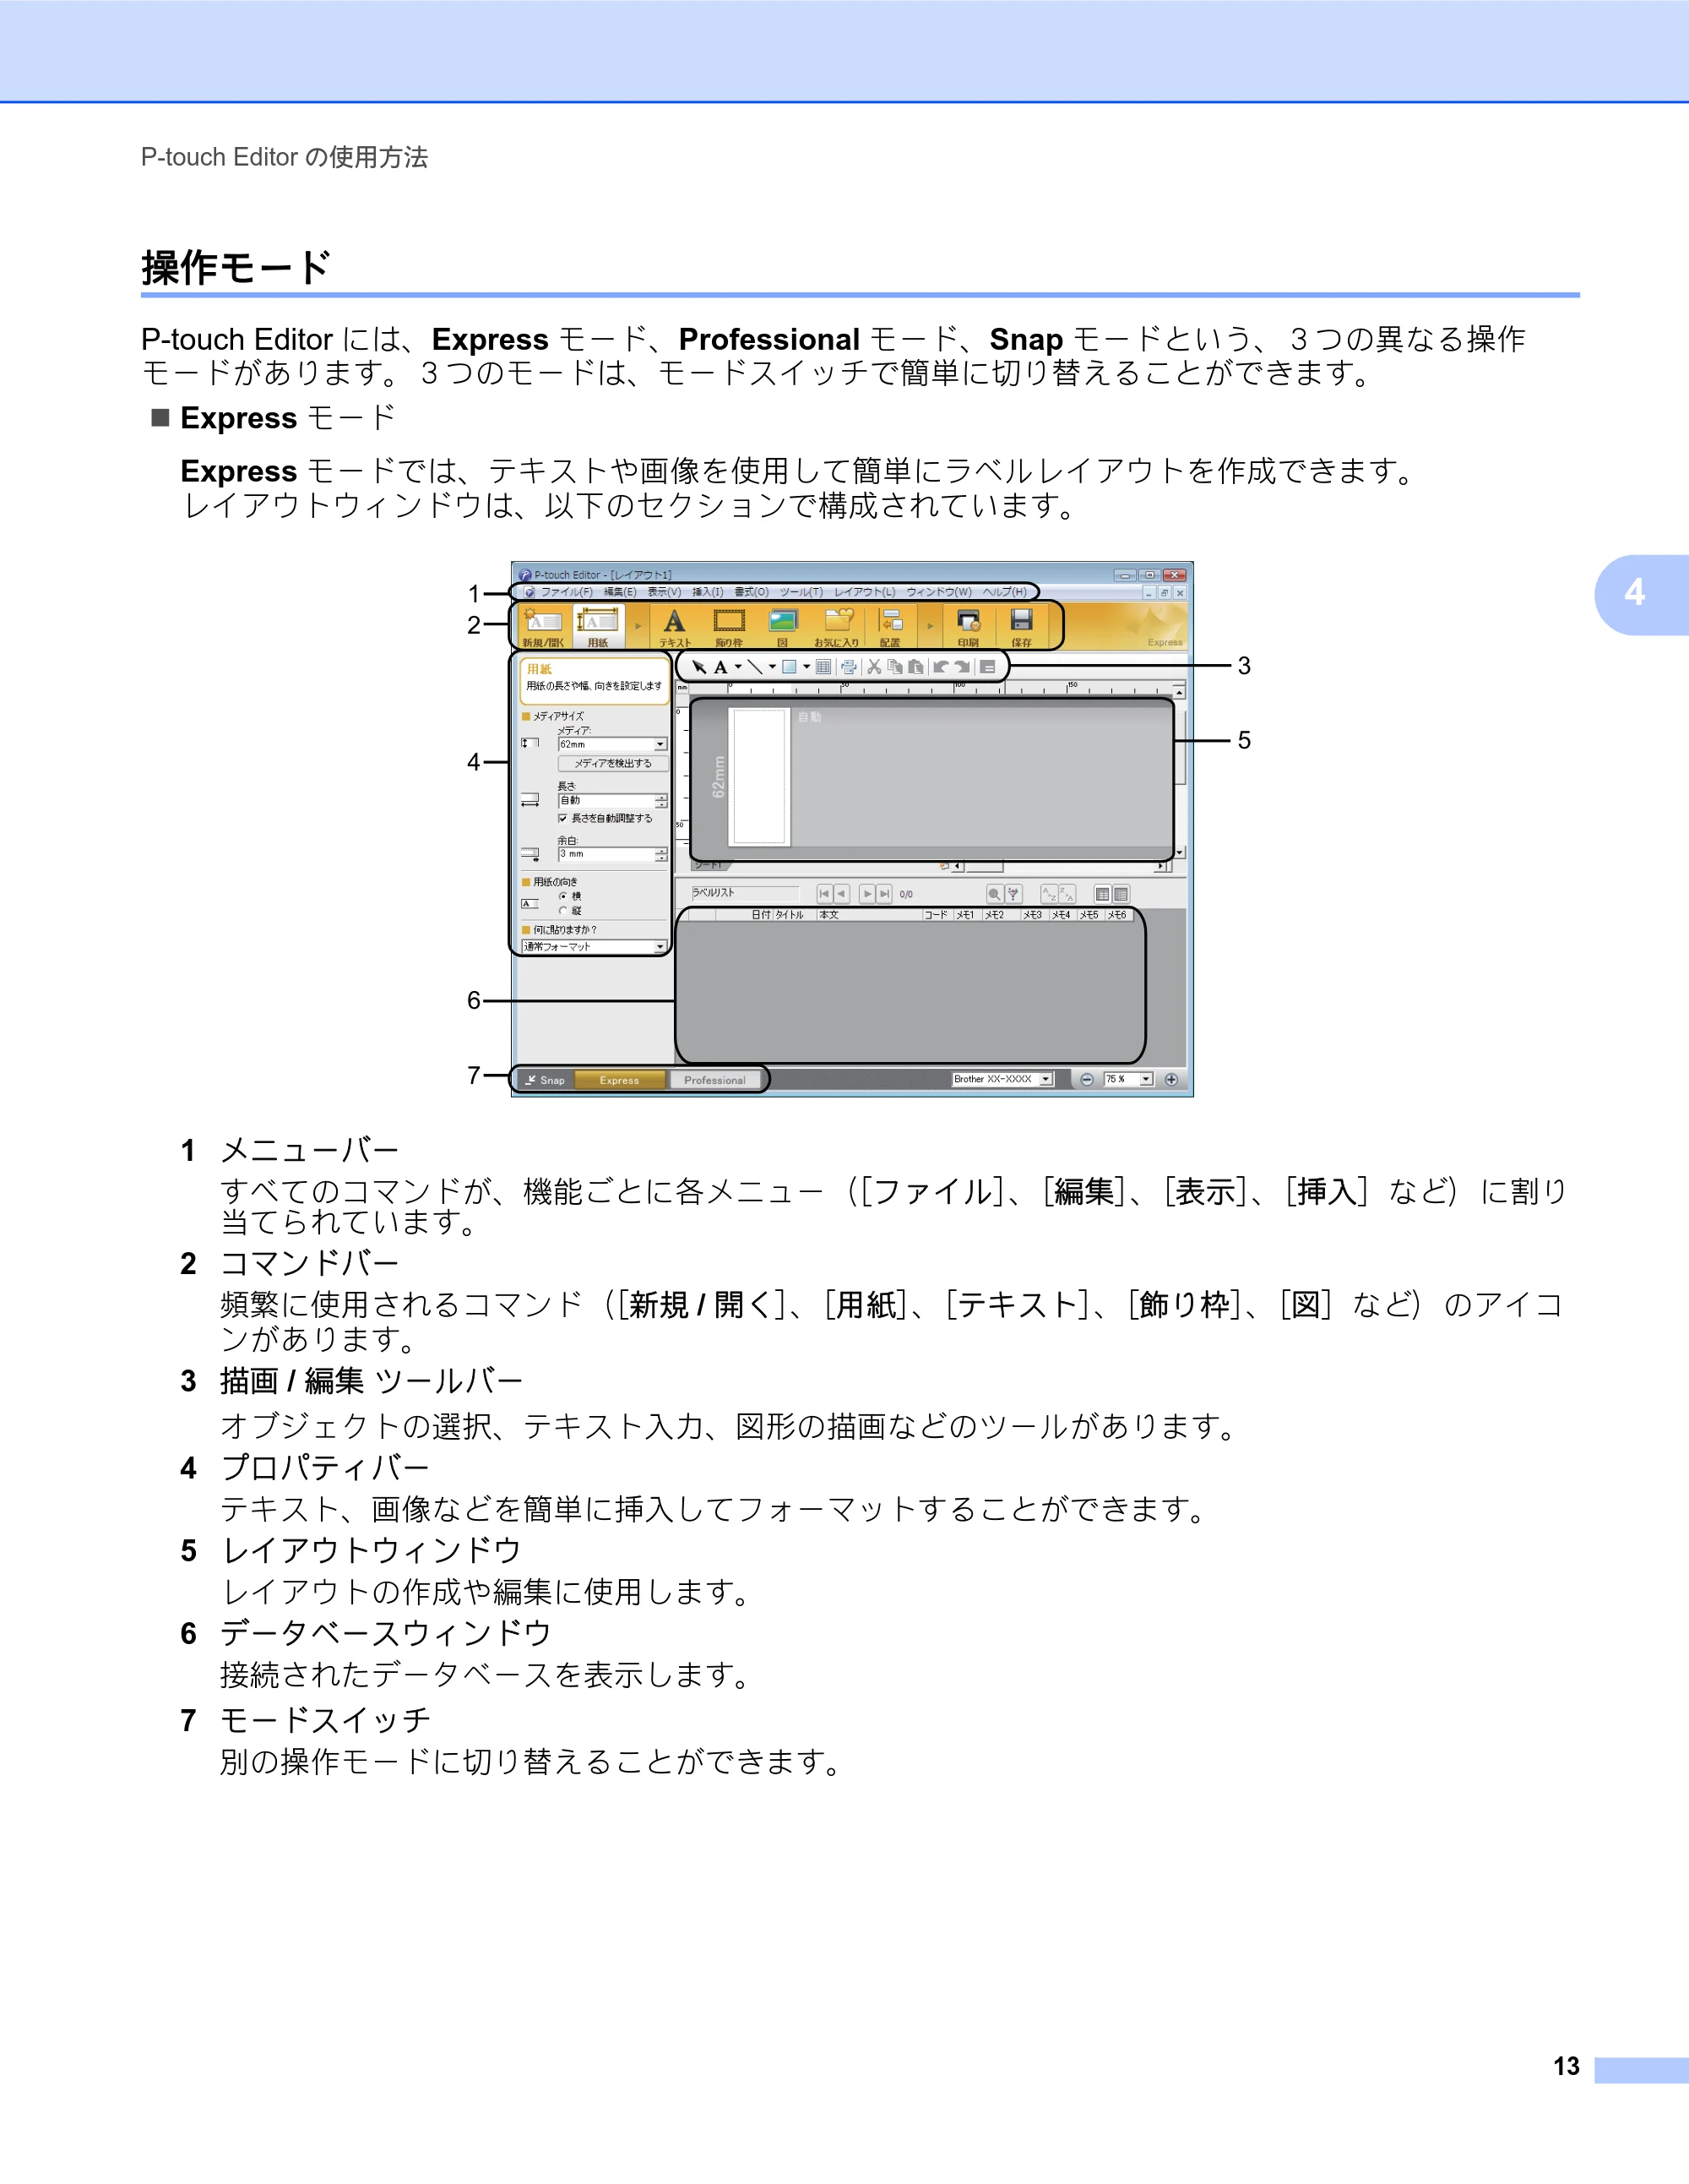
Task: Open the ツール(T) menu
Action: 801,592
